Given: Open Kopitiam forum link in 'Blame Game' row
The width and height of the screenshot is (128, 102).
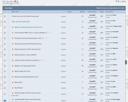Looking at the screenshot, I should point(63,82).
